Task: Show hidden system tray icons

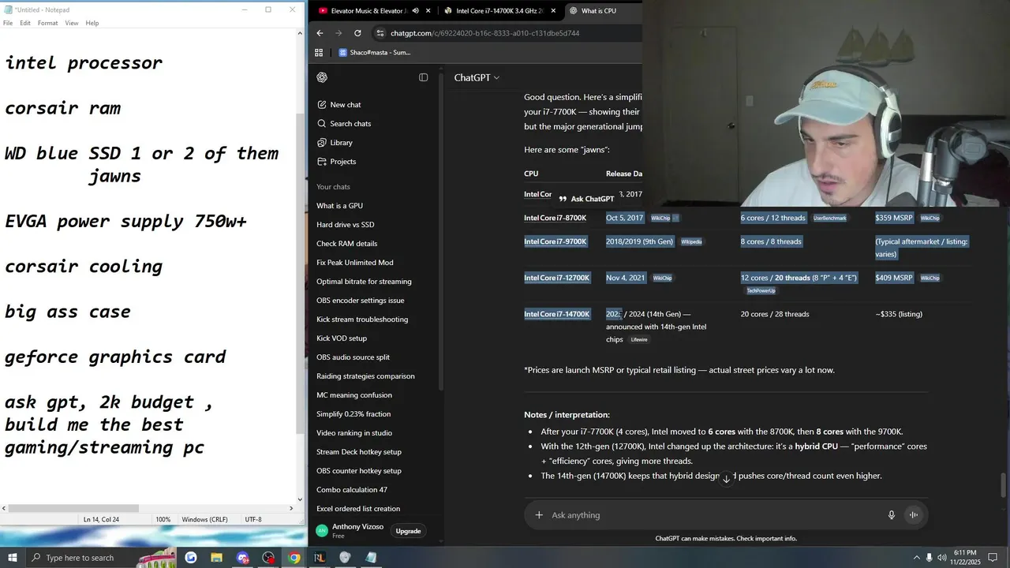Action: (x=917, y=558)
